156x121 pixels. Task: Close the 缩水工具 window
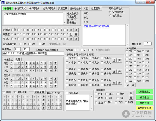pyautogui.click(x=151, y=2)
